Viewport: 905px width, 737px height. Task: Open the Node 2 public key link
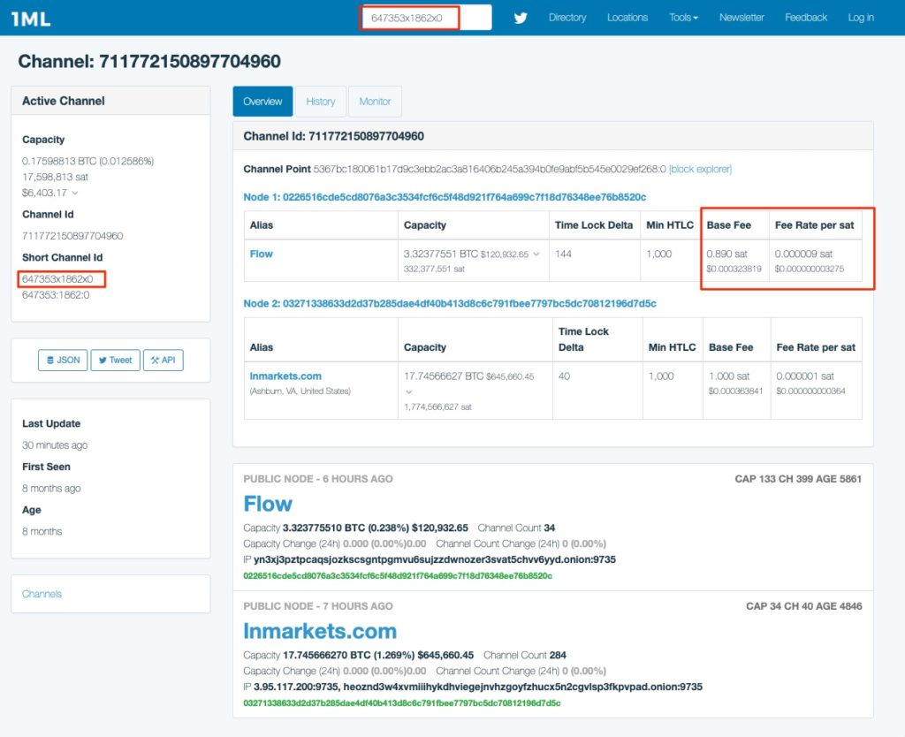click(x=450, y=304)
